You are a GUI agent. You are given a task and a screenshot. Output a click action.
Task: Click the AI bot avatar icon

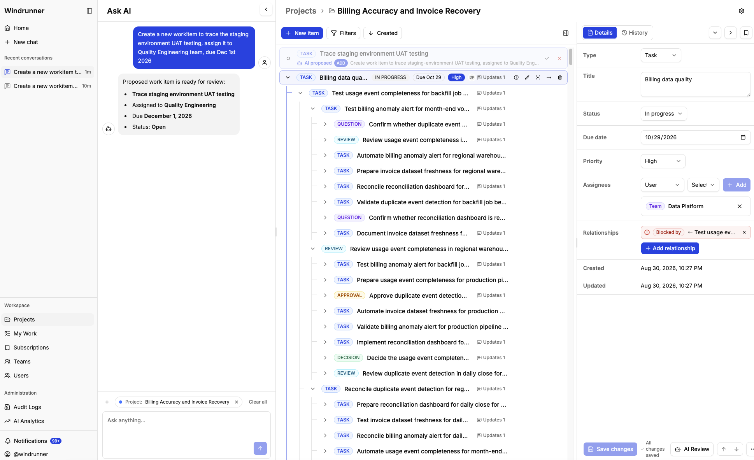point(109,129)
